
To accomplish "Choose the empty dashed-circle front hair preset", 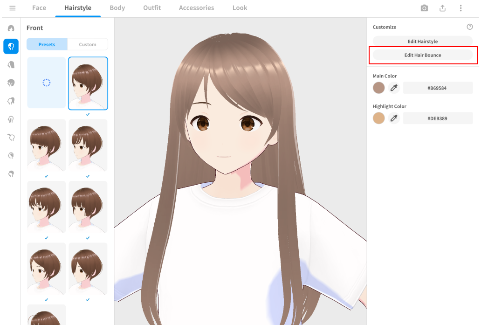I will point(46,83).
